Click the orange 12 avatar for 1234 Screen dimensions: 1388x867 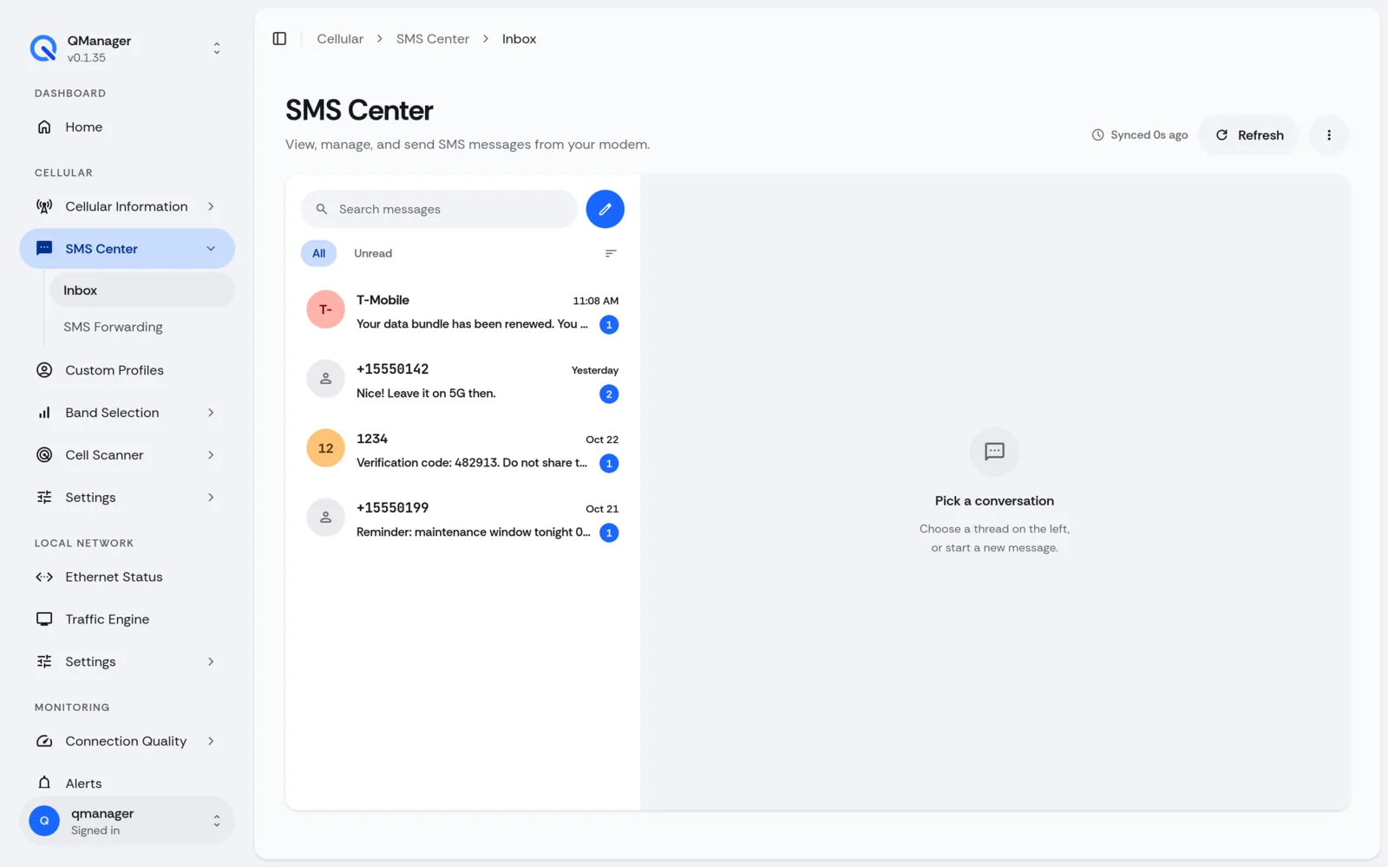coord(325,448)
